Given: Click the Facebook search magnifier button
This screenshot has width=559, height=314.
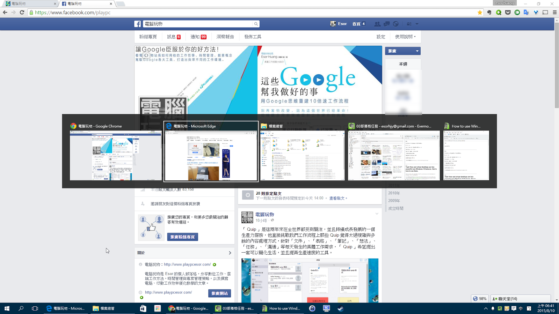Looking at the screenshot, I should (x=256, y=24).
